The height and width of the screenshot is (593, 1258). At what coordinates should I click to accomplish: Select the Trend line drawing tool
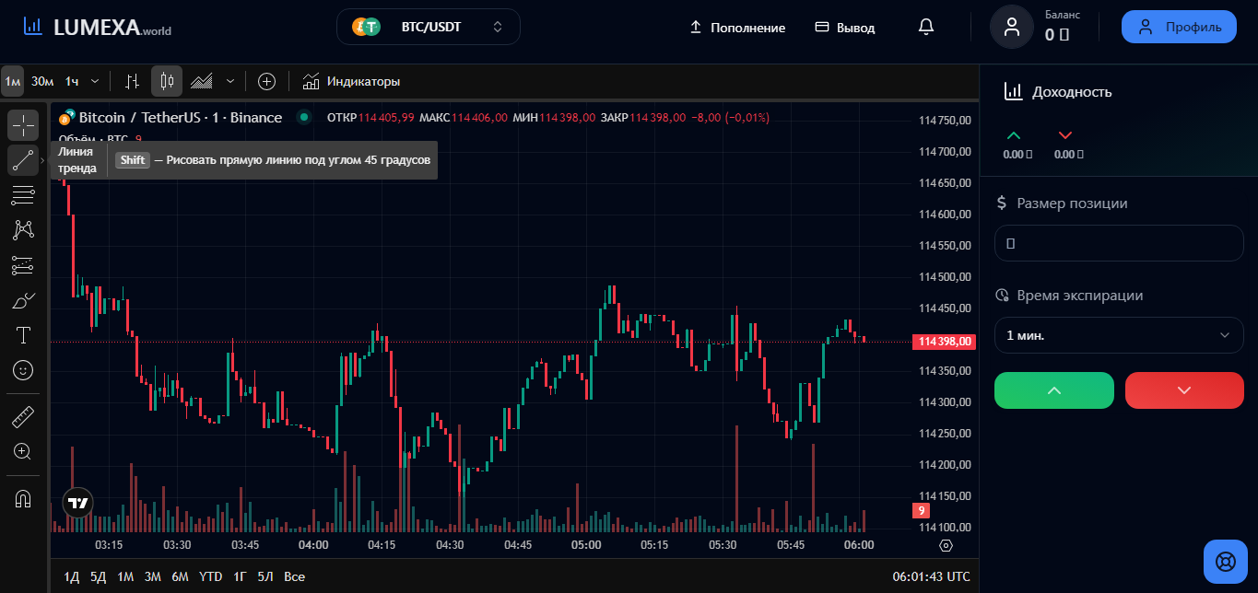tap(23, 159)
